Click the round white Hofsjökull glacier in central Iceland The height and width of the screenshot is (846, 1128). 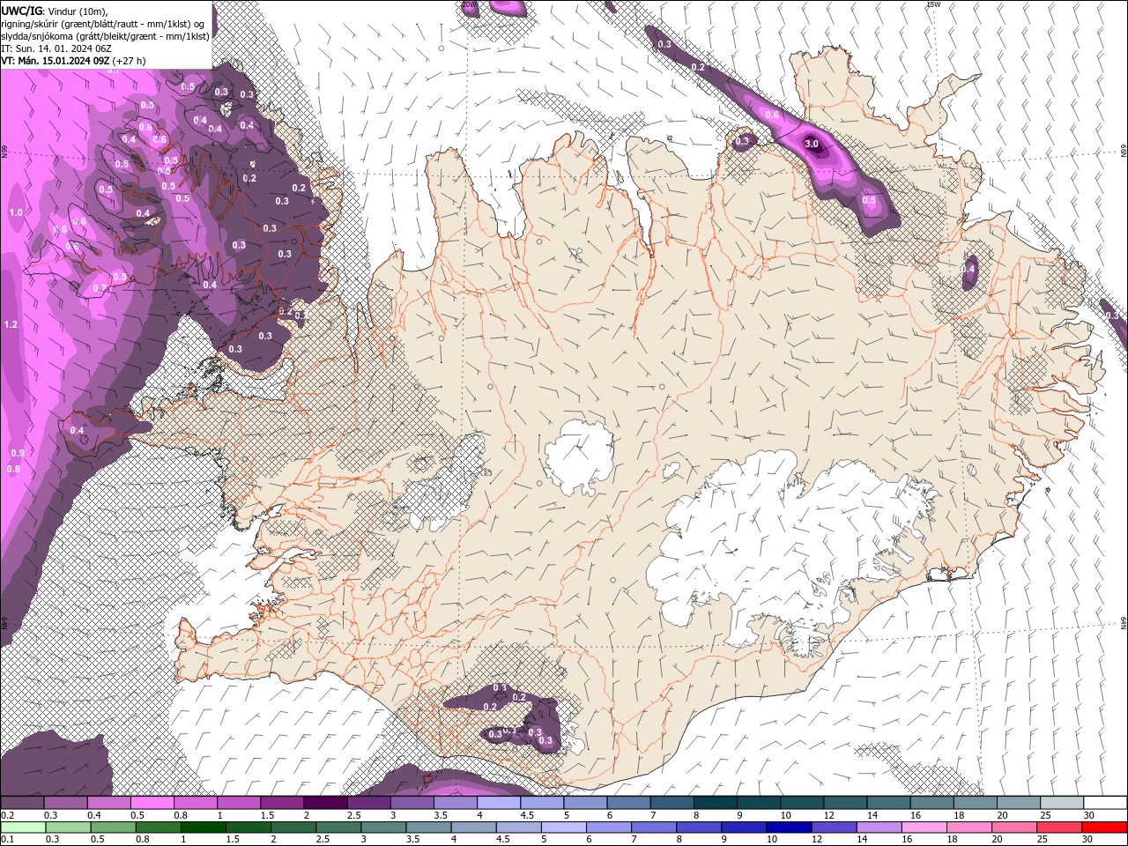[579, 456]
